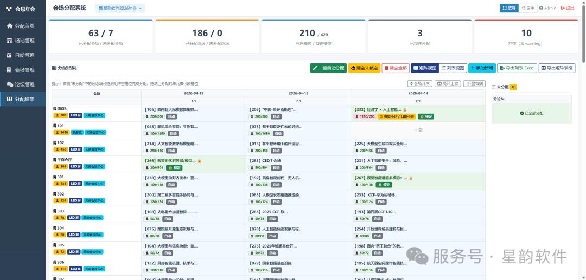This screenshot has height=280, width=586.
Task: Select 列表视图 list view
Action: pyautogui.click(x=453, y=68)
